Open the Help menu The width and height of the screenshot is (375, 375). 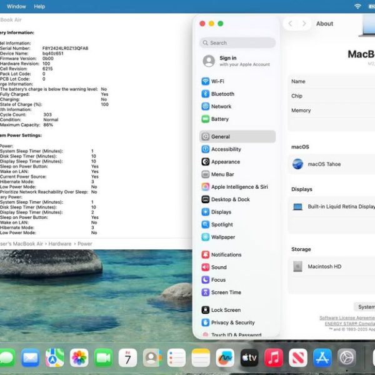coord(39,6)
